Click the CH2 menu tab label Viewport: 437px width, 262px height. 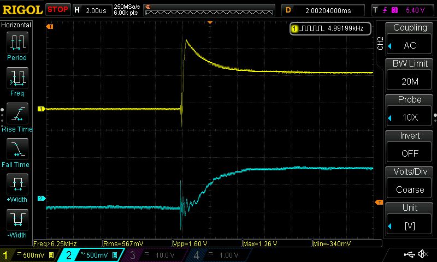tap(380, 43)
